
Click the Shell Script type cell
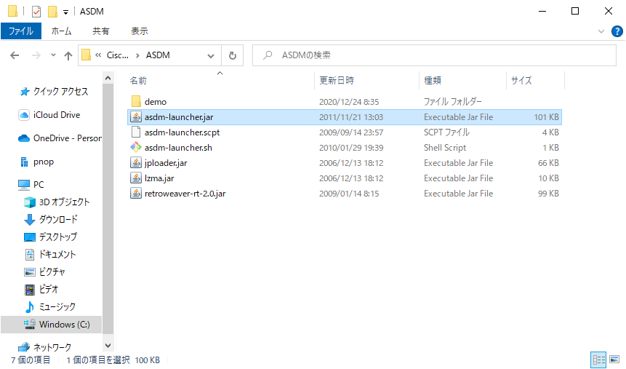point(445,148)
